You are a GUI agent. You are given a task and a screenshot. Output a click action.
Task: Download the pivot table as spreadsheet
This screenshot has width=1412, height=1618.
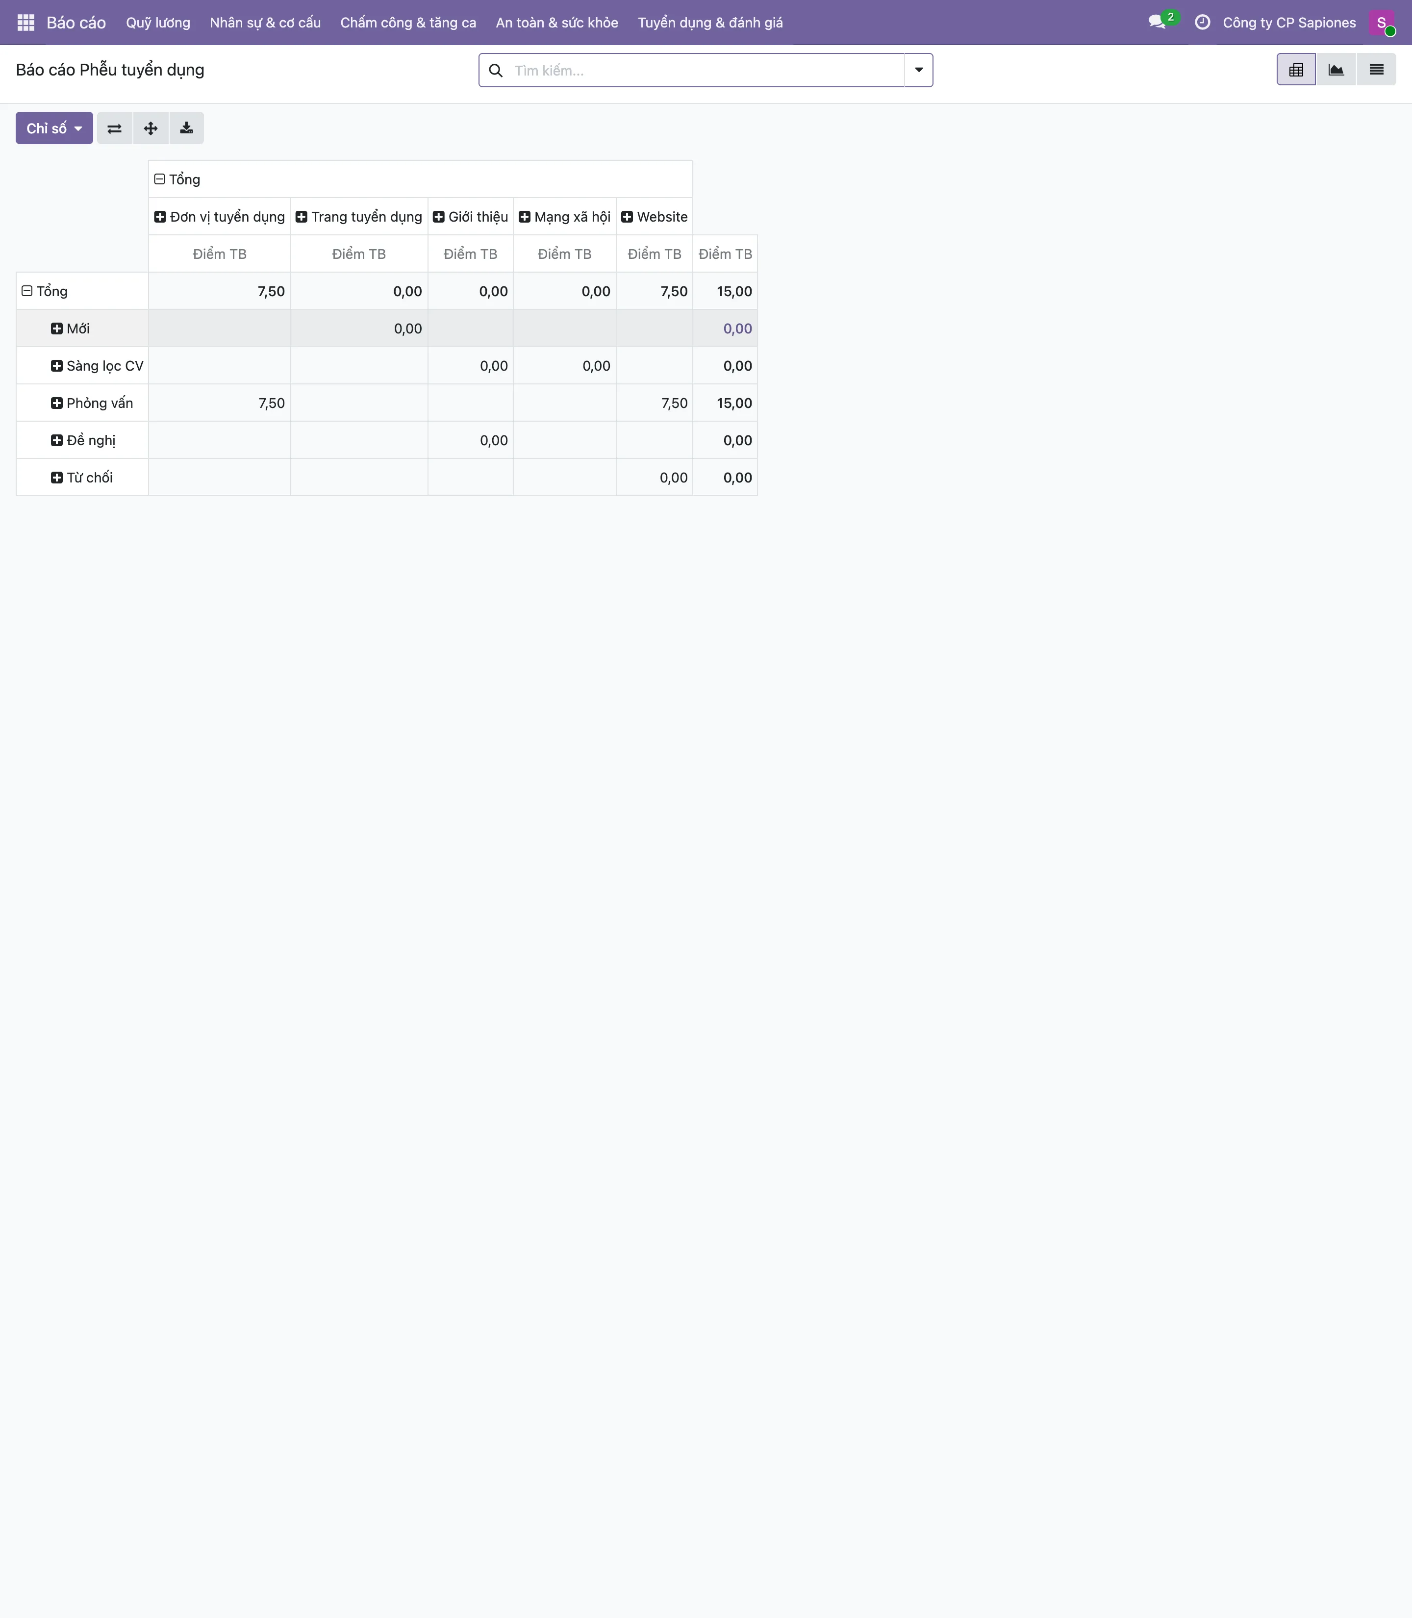click(187, 128)
